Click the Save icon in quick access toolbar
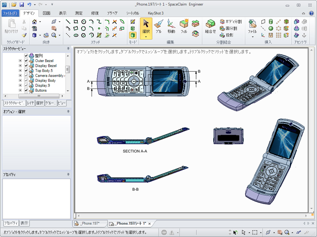This screenshot has width=317, height=237. pos(21,4)
